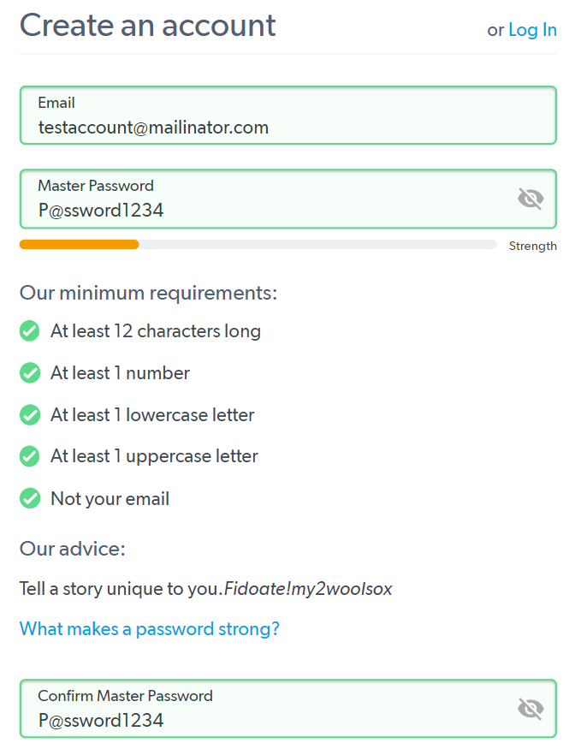Click the check icon for uppercase letter requirement
The width and height of the screenshot is (575, 749).
pyautogui.click(x=30, y=456)
